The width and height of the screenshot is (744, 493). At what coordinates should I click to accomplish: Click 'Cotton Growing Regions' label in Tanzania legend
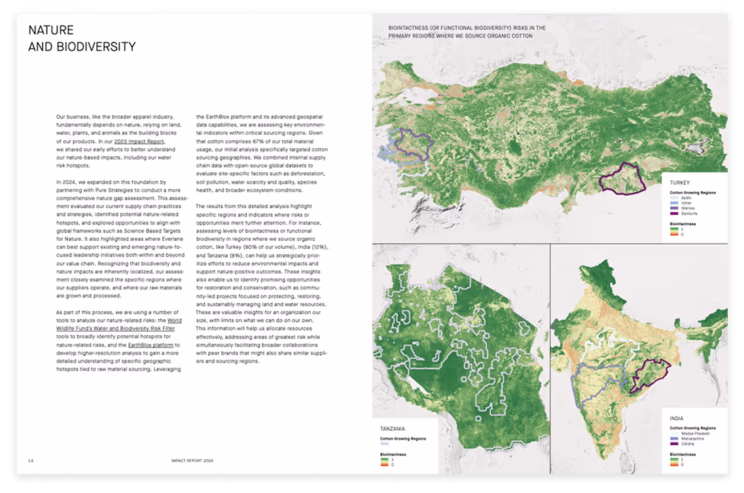pos(403,439)
